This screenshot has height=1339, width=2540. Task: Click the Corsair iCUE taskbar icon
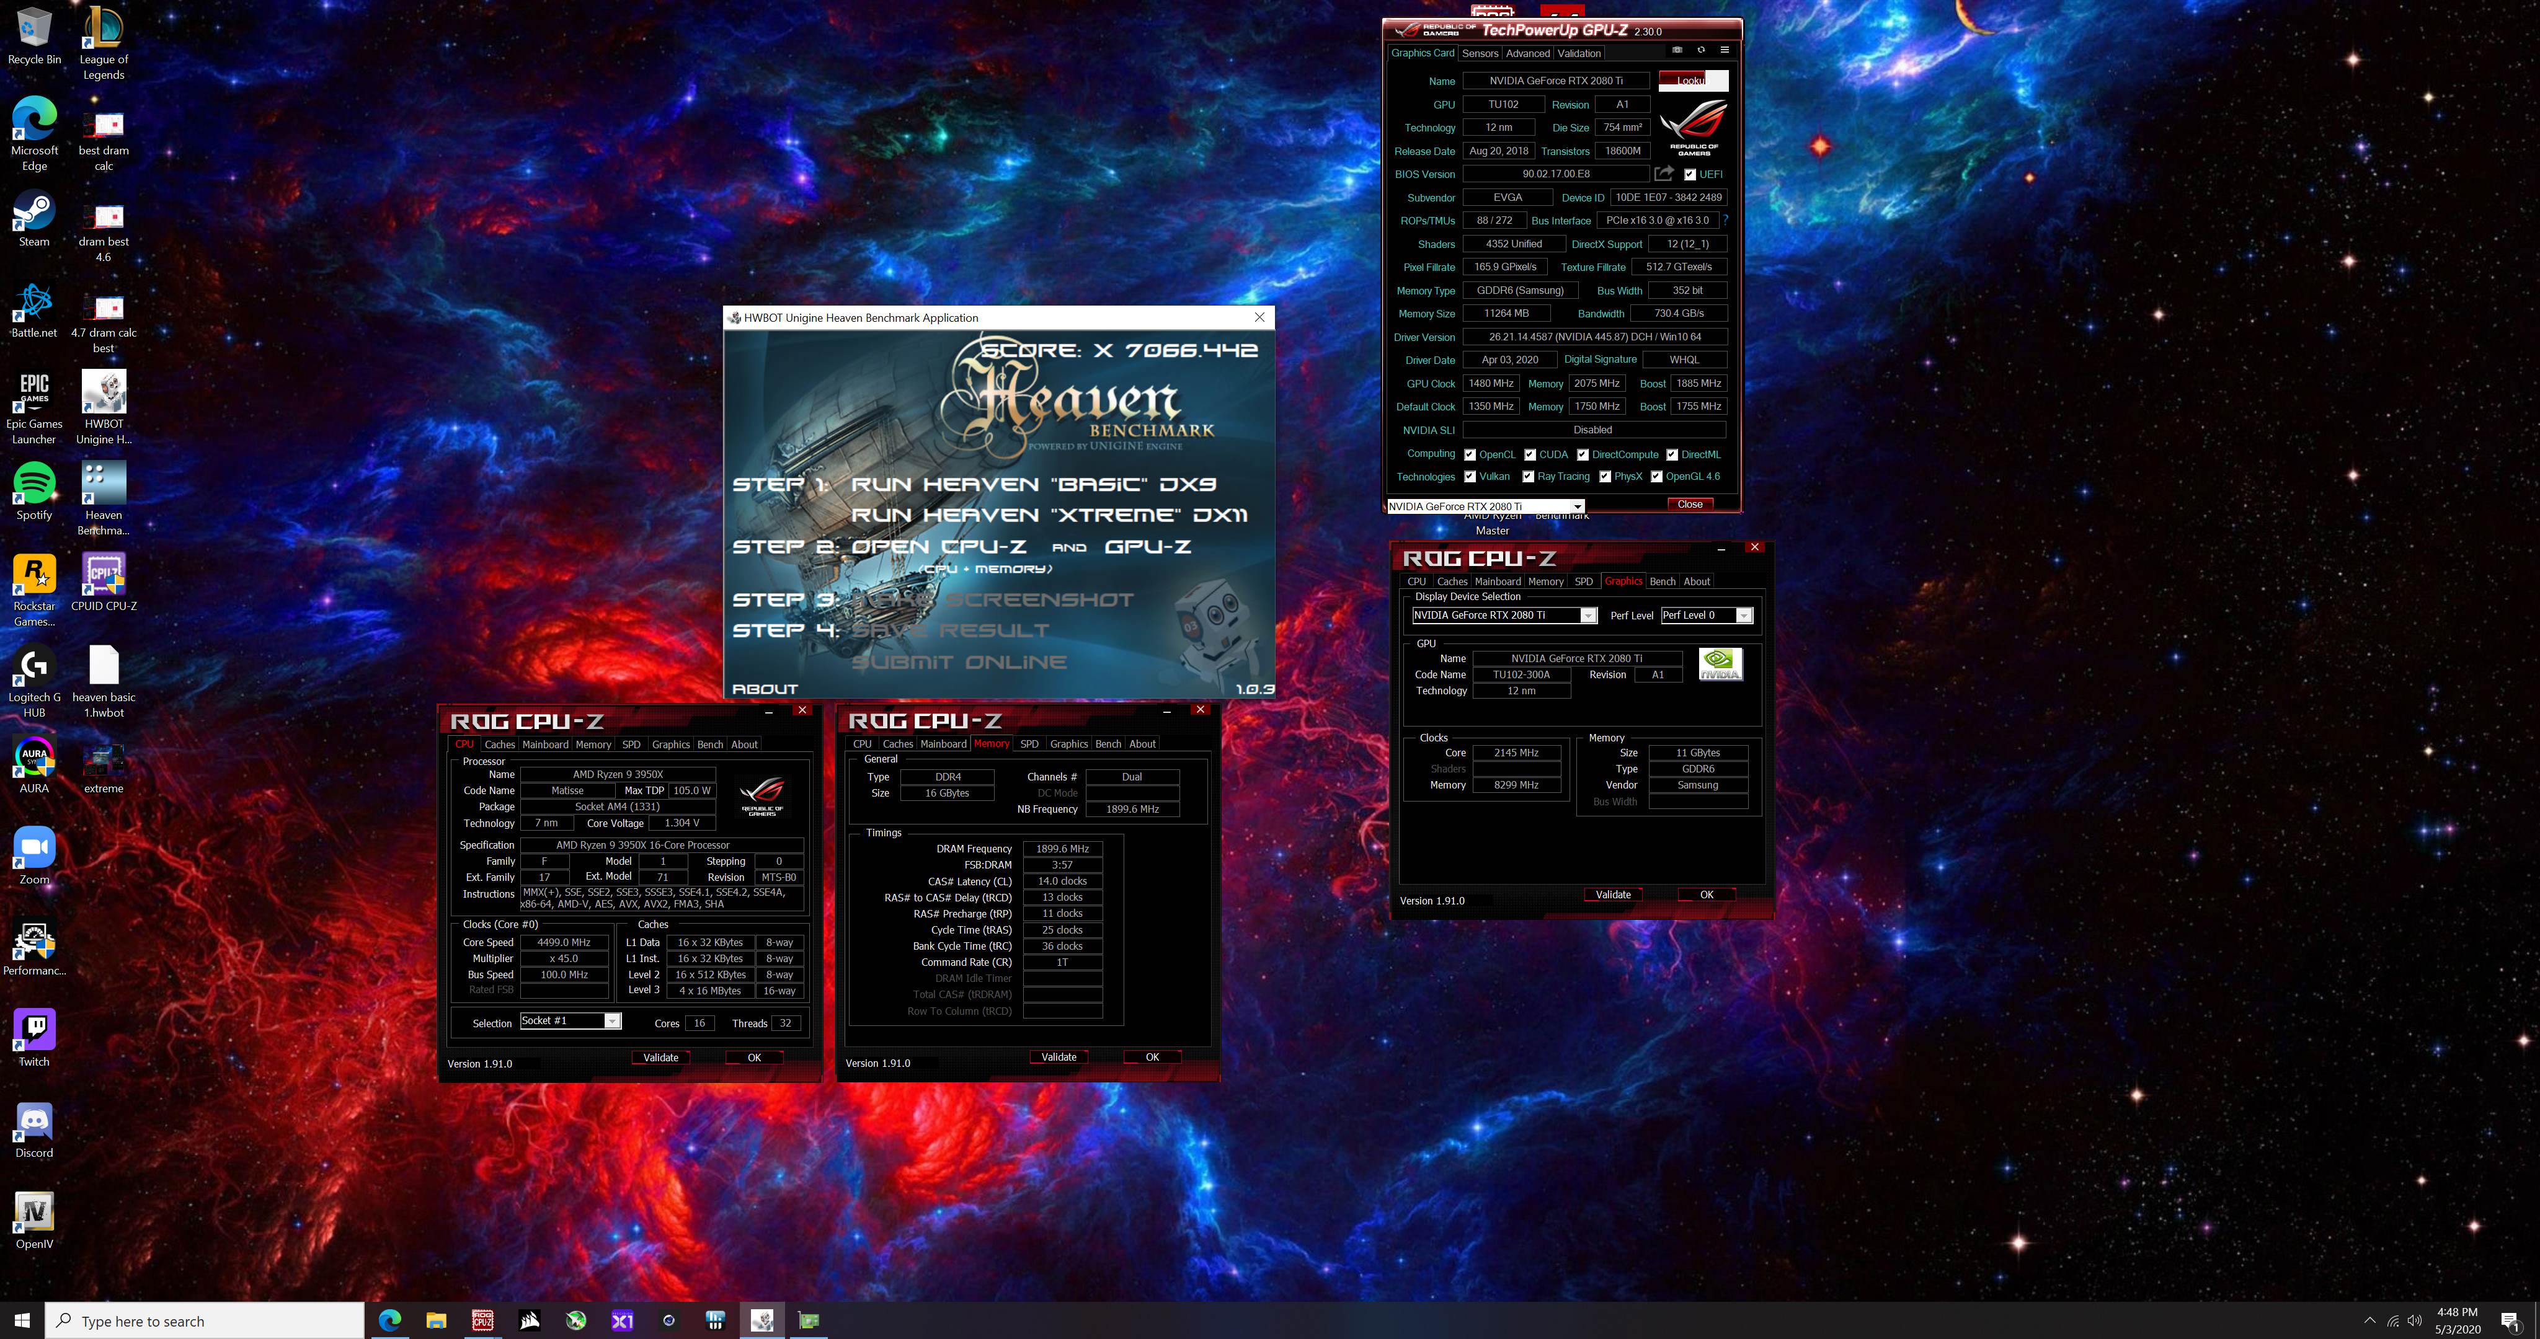coord(530,1320)
